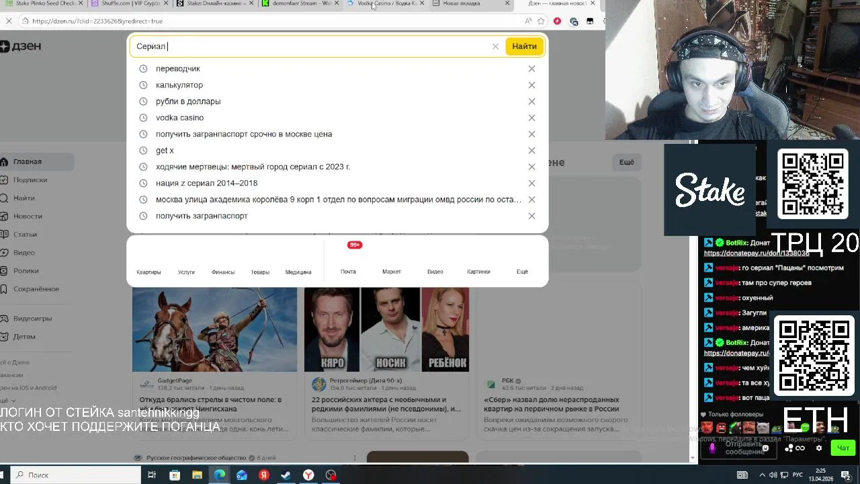Remove калькулятор from search history
Screen dimensions: 860x484
(531, 85)
